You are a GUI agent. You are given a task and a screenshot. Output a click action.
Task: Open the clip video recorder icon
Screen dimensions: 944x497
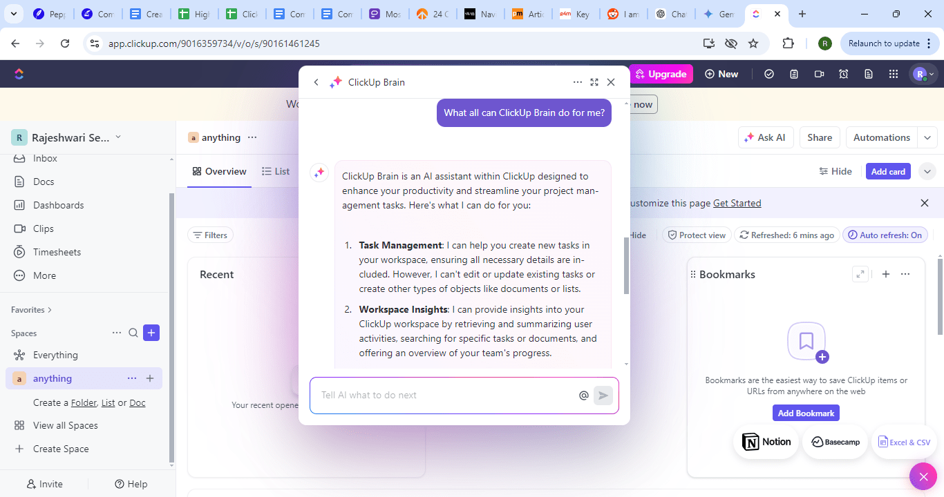click(x=820, y=74)
